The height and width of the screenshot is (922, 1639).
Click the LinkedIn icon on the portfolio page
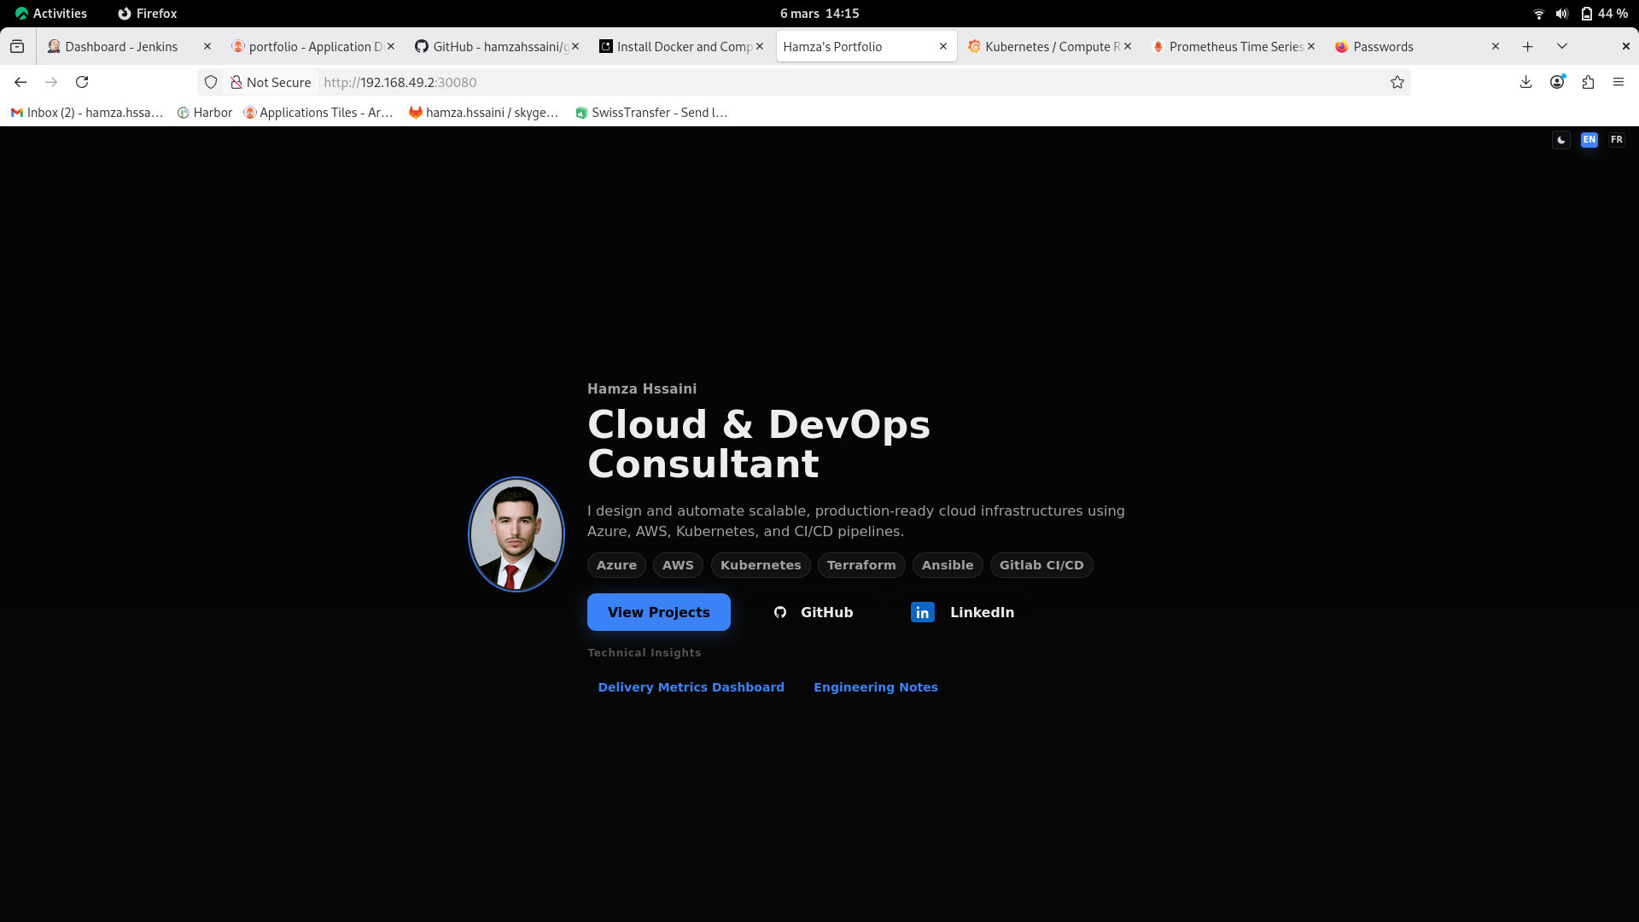[x=922, y=612]
